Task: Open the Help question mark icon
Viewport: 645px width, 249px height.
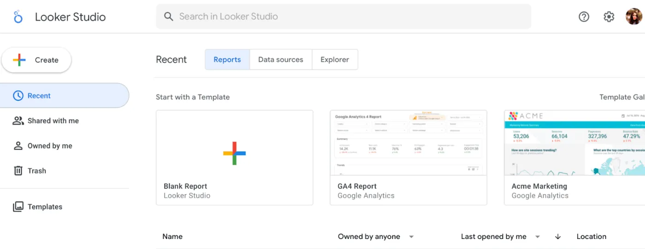Action: [584, 17]
